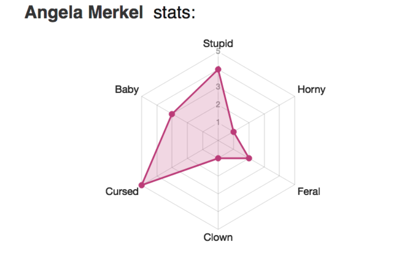Screen dimensions: 410x255
Task: Select the Feral data point marker
Action: 249,158
